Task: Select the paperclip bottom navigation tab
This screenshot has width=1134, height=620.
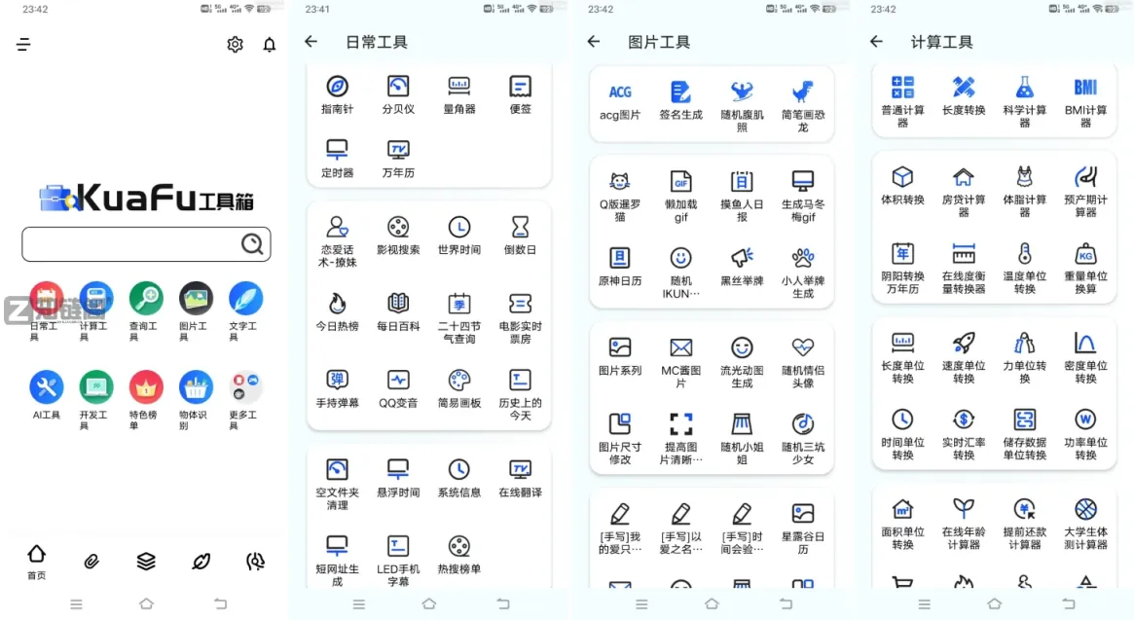Action: click(x=91, y=562)
